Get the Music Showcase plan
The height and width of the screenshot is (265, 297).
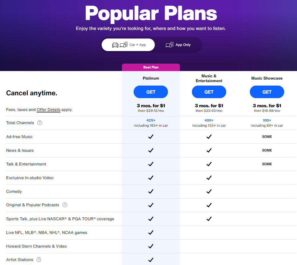point(267,92)
